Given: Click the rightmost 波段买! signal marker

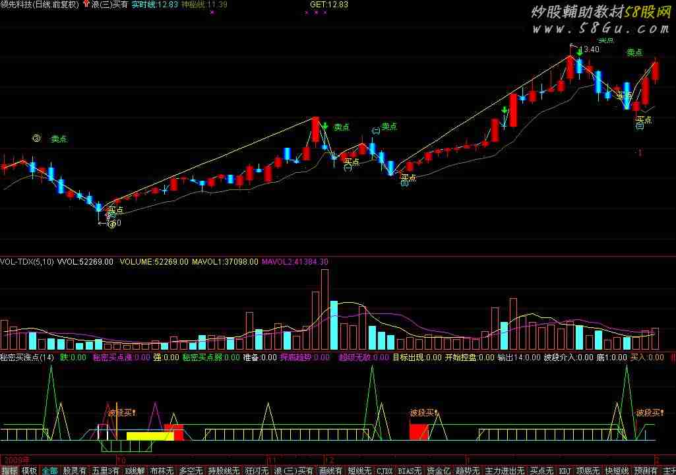Looking at the screenshot, I should tap(650, 413).
